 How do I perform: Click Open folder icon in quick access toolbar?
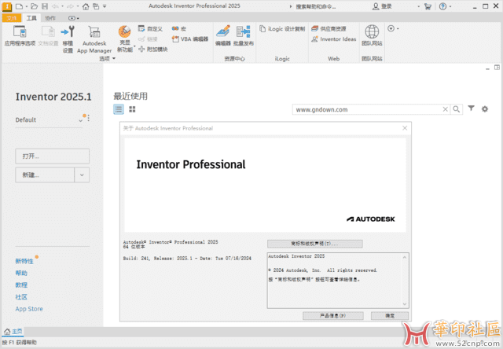pyautogui.click(x=35, y=6)
